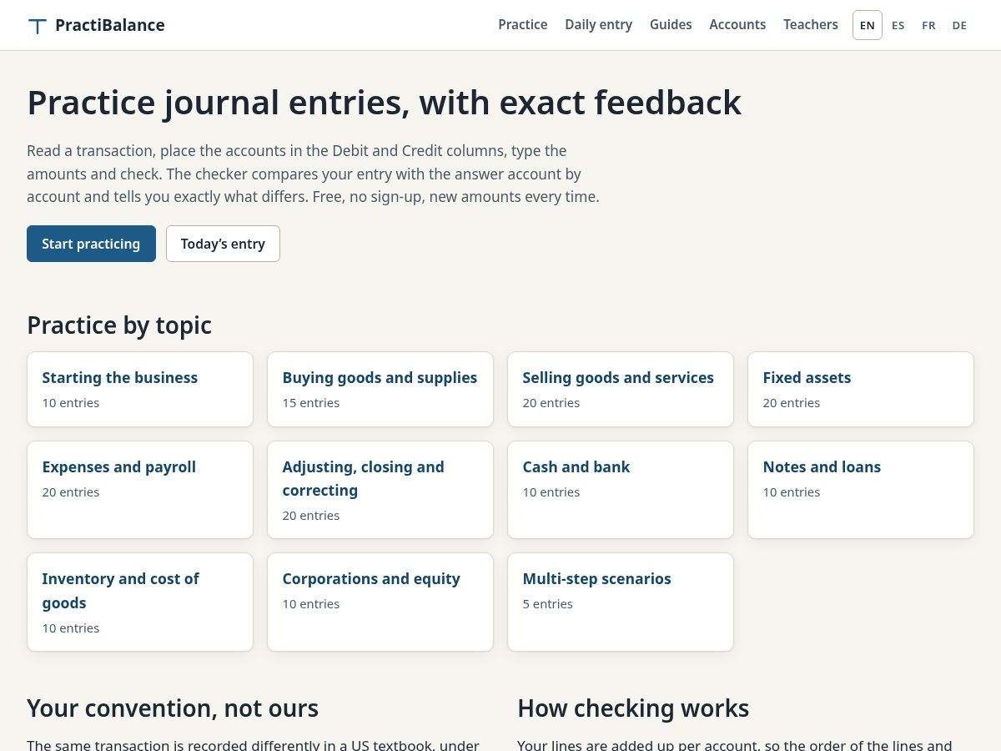Viewport: 1001px width, 751px height.
Task: Click the Your convention, not ours heading
Action: coord(173,708)
